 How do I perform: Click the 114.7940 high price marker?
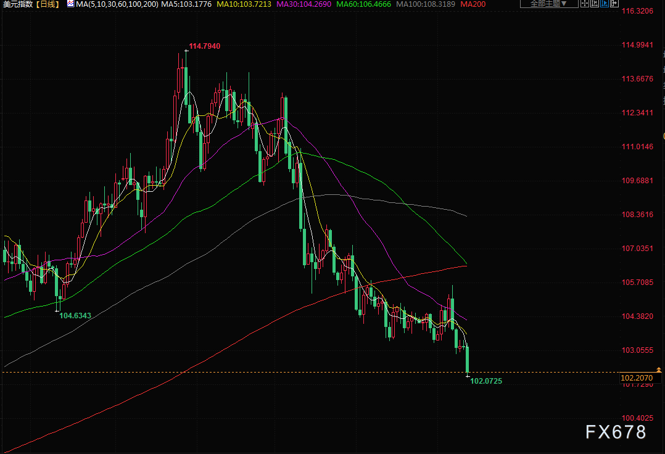click(x=204, y=46)
